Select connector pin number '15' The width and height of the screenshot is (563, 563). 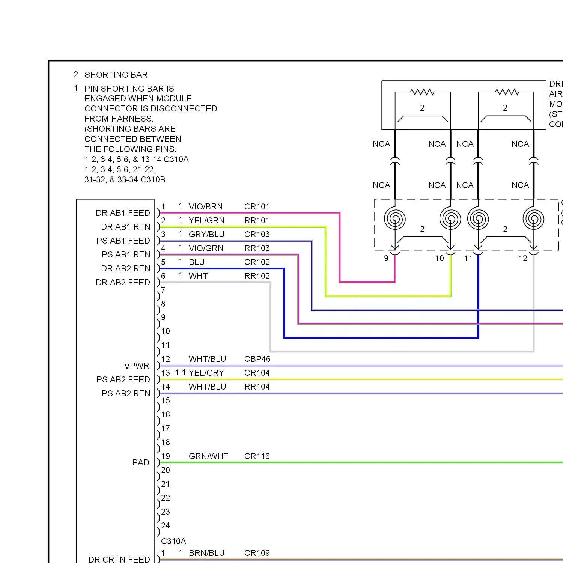click(166, 400)
